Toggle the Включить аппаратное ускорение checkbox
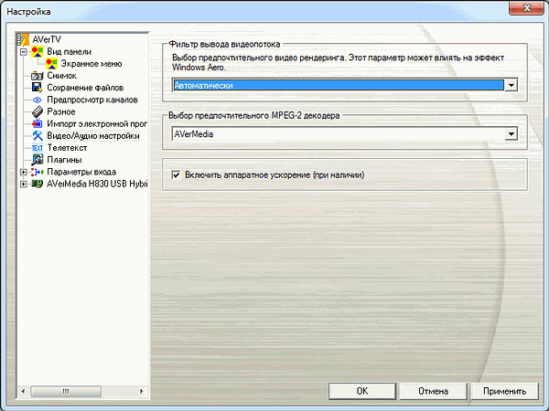 pyautogui.click(x=178, y=174)
